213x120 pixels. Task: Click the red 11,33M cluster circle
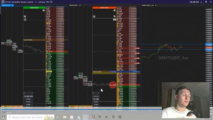[x=113, y=85]
